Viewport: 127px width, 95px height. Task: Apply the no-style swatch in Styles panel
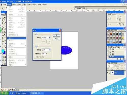(108, 34)
